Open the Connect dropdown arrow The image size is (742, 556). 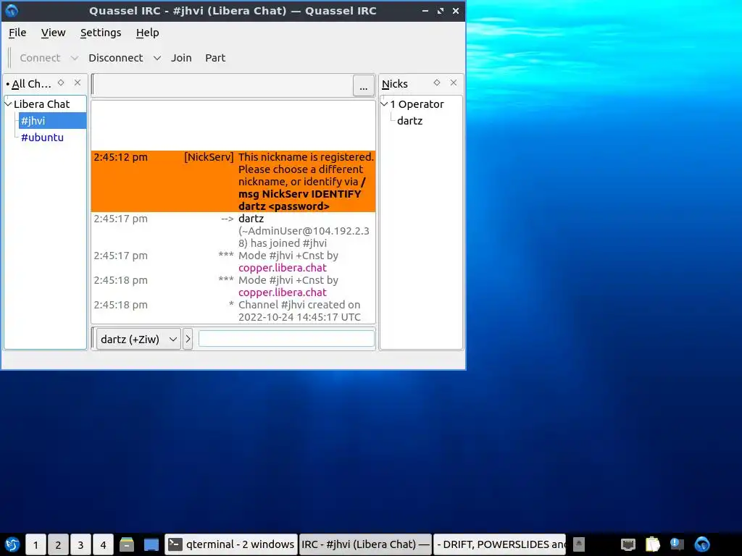[x=75, y=58]
